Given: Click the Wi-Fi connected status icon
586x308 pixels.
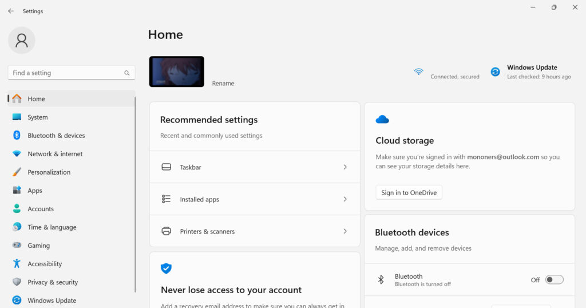Looking at the screenshot, I should click(419, 72).
